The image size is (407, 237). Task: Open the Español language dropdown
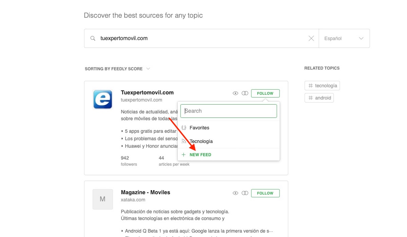[344, 39]
